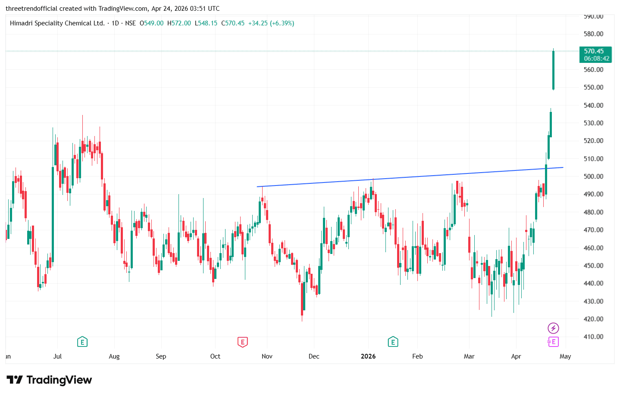Click the 550.00 price axis label

pos(593,87)
